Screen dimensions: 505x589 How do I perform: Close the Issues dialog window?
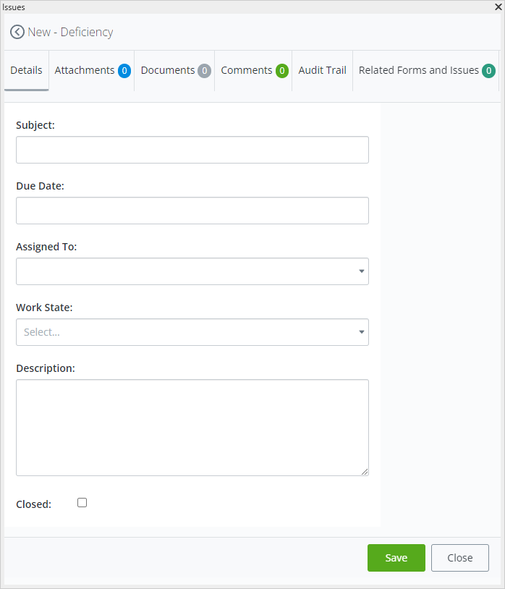498,7
